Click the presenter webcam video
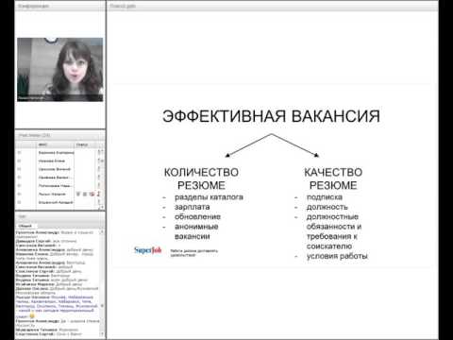Viewport: 453px width, 340px height. tap(59, 70)
